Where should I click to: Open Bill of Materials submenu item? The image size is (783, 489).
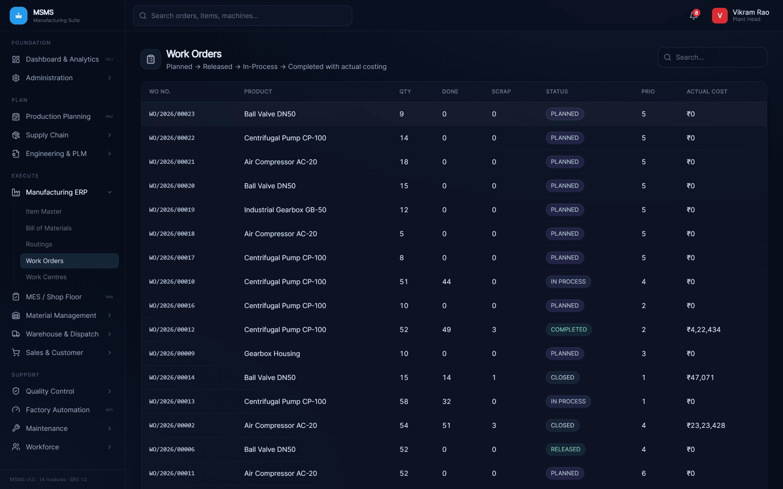point(69,228)
